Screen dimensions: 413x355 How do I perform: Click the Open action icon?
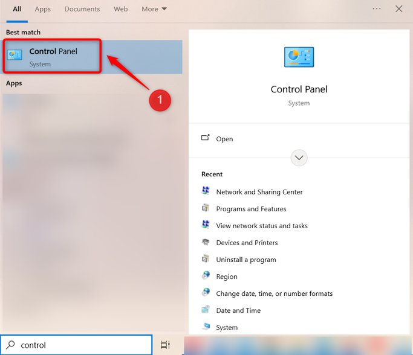(x=206, y=138)
